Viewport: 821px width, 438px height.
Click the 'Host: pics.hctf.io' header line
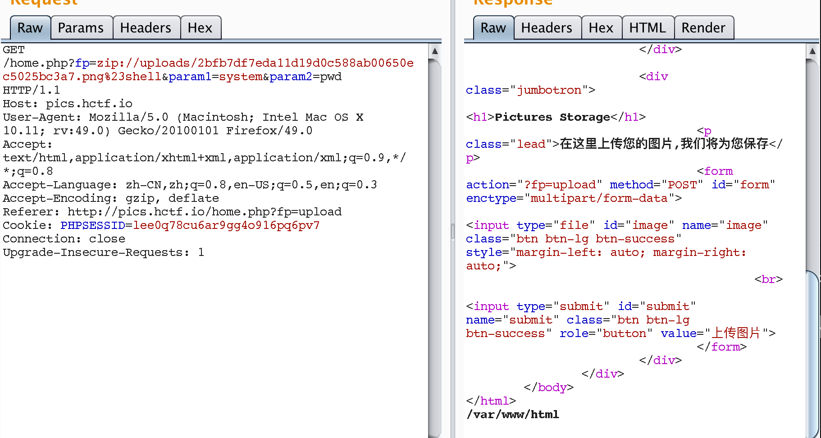[68, 104]
